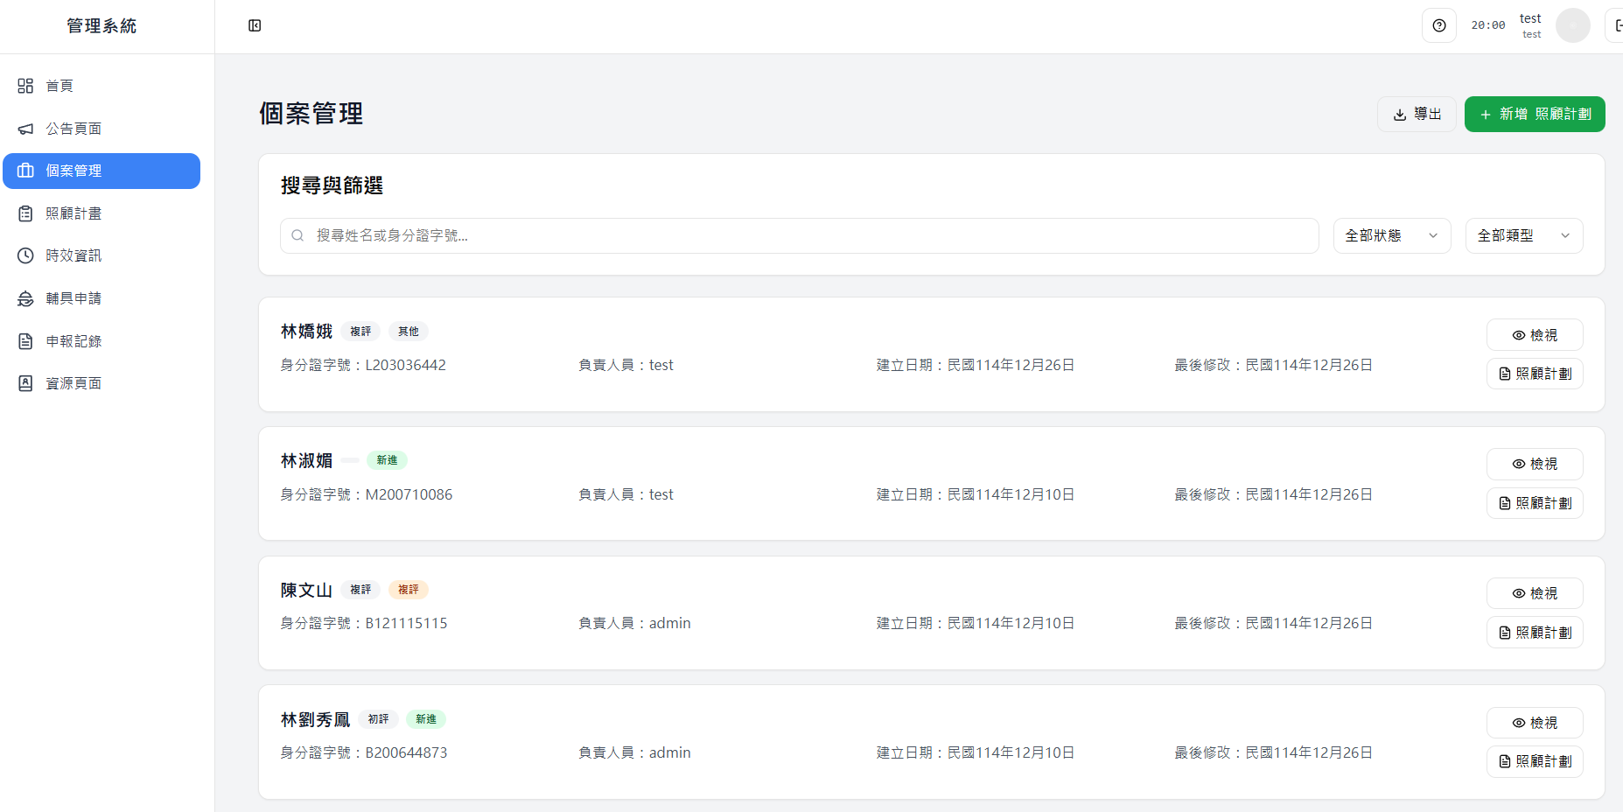Viewport: 1623px width, 812px height.
Task: Click the logout icon at top right
Action: coord(1618,25)
